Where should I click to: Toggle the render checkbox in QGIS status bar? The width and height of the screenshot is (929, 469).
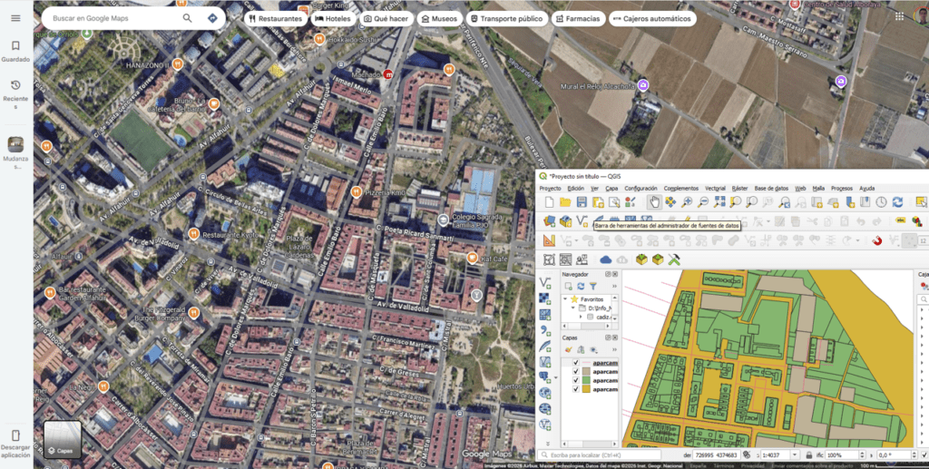pos(924,454)
